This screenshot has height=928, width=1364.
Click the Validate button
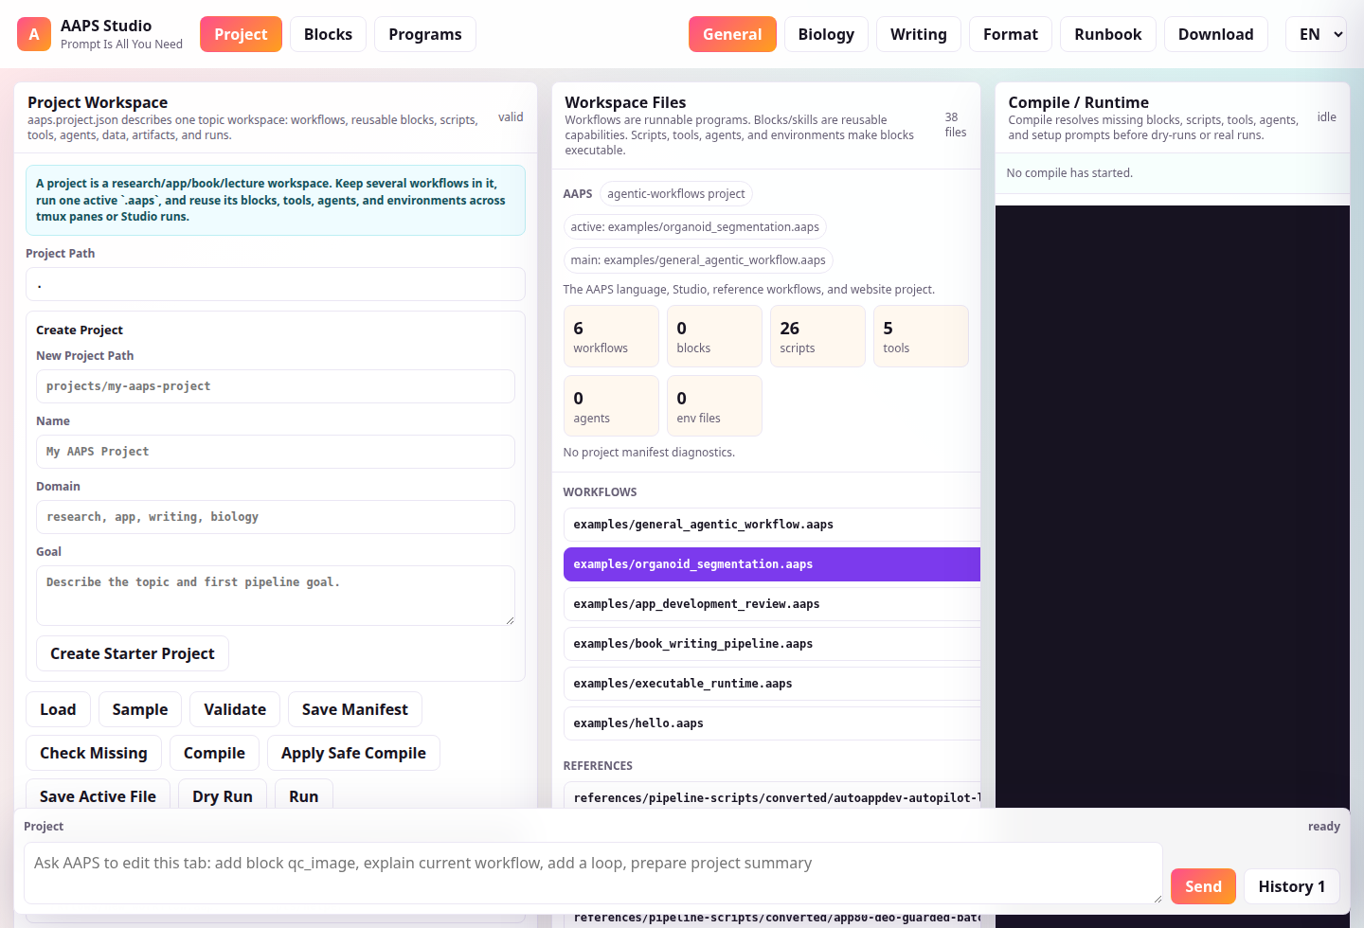point(235,709)
